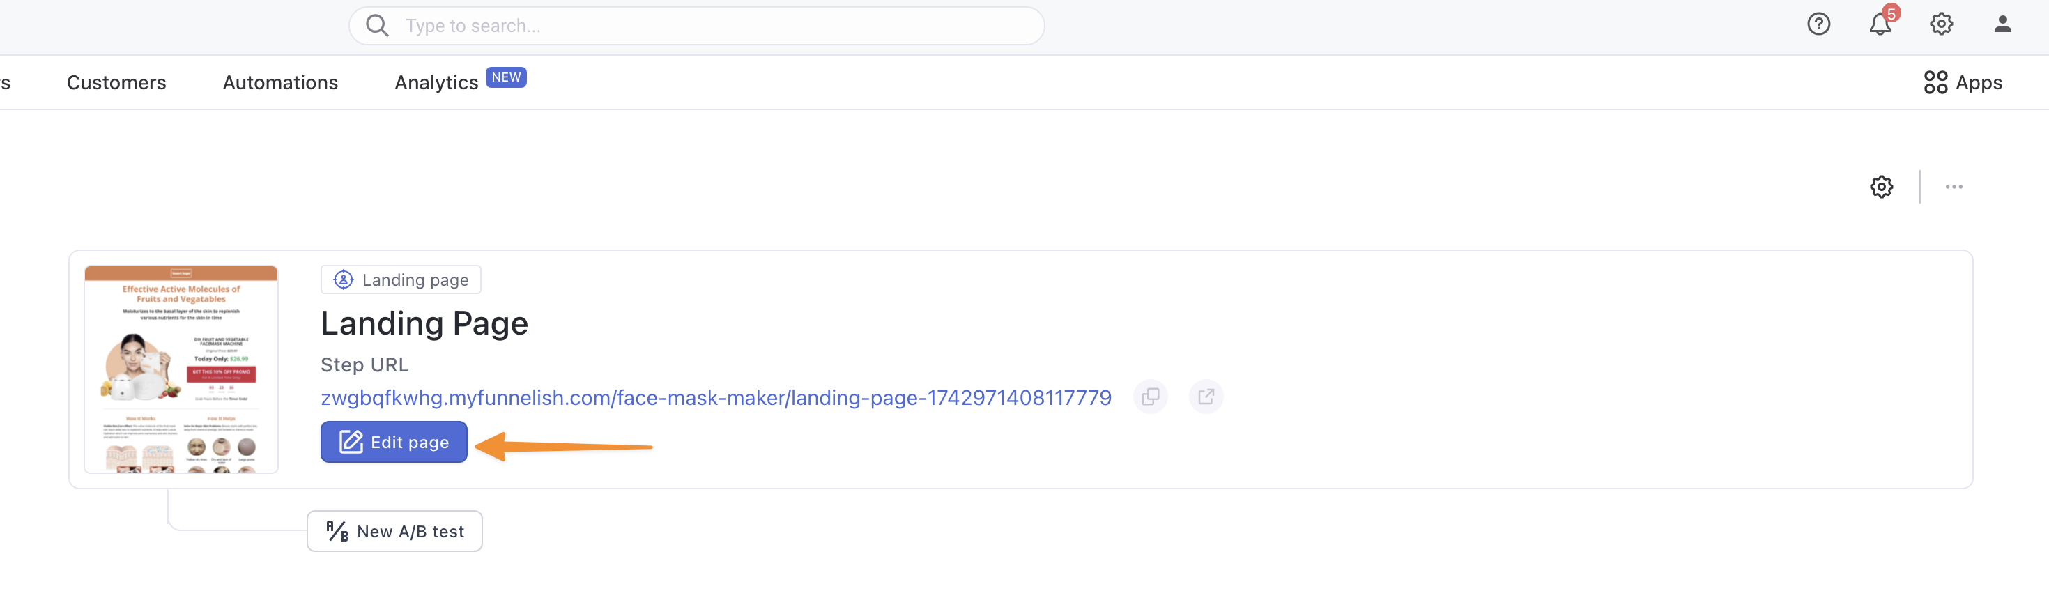Open the help question mark icon

pyautogui.click(x=1818, y=24)
